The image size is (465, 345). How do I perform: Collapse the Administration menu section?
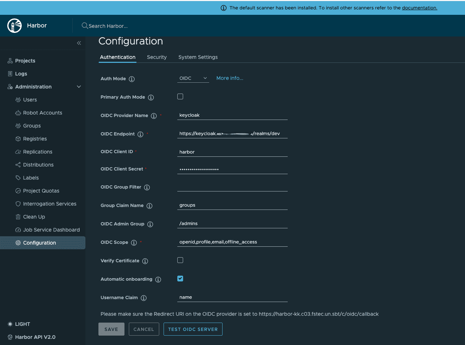pos(79,87)
